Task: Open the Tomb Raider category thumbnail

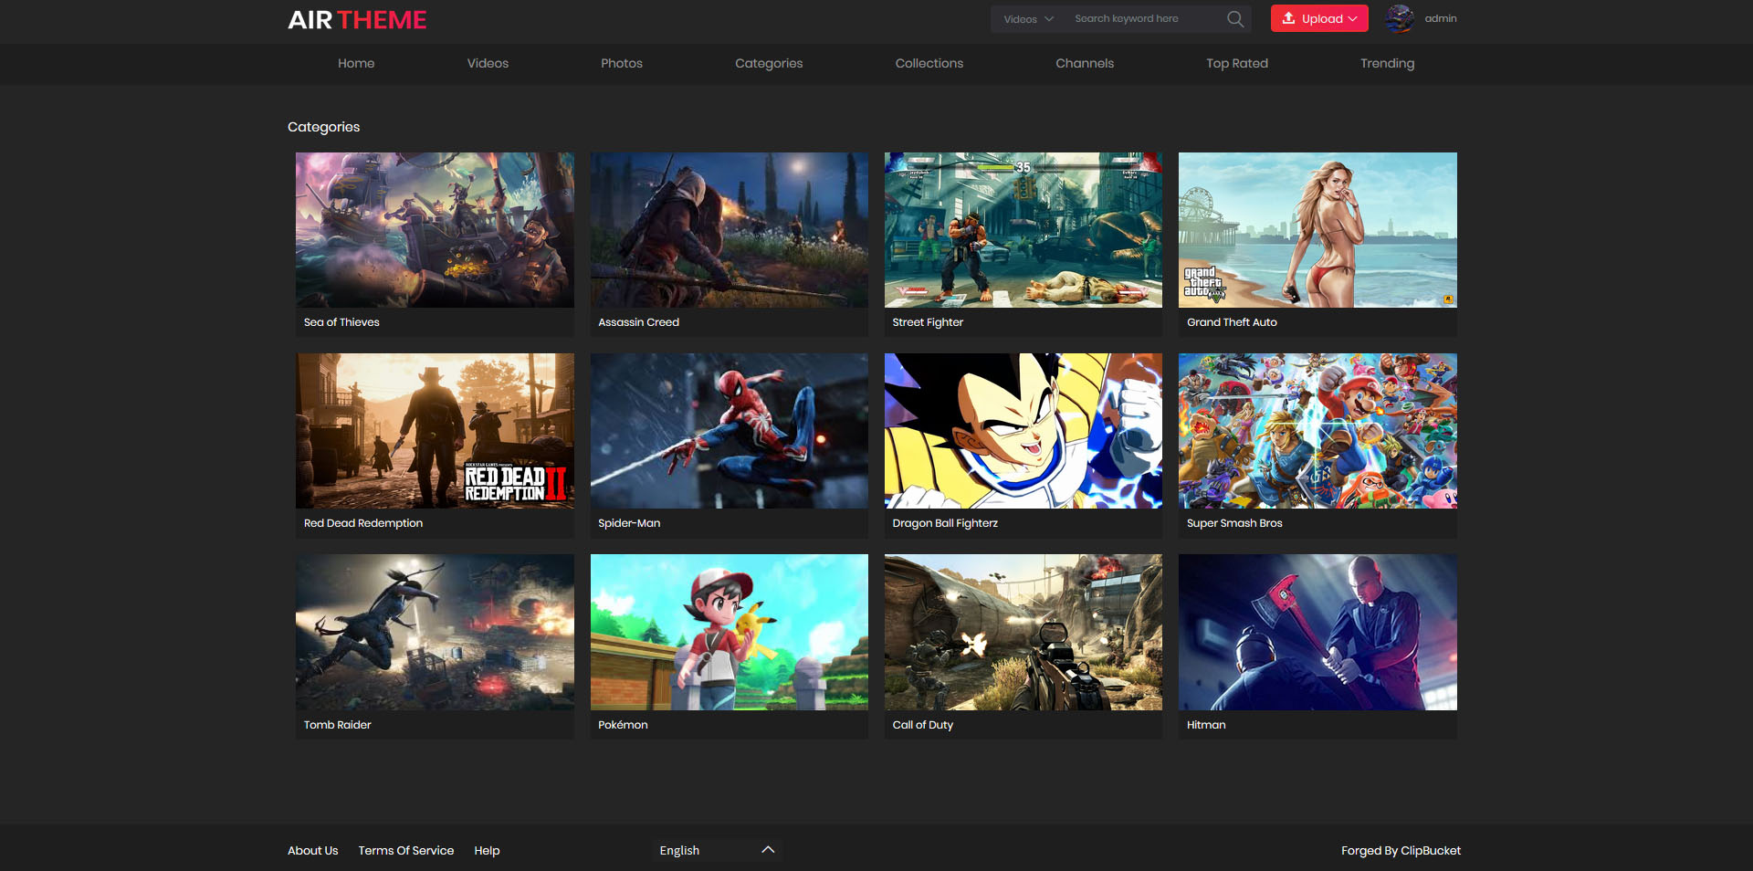Action: (x=435, y=632)
